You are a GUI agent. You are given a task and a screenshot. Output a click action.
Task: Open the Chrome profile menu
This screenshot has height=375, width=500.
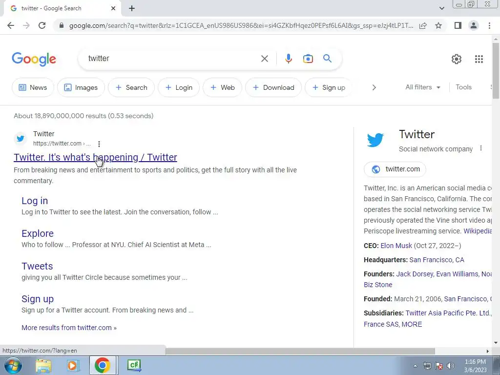(x=474, y=25)
